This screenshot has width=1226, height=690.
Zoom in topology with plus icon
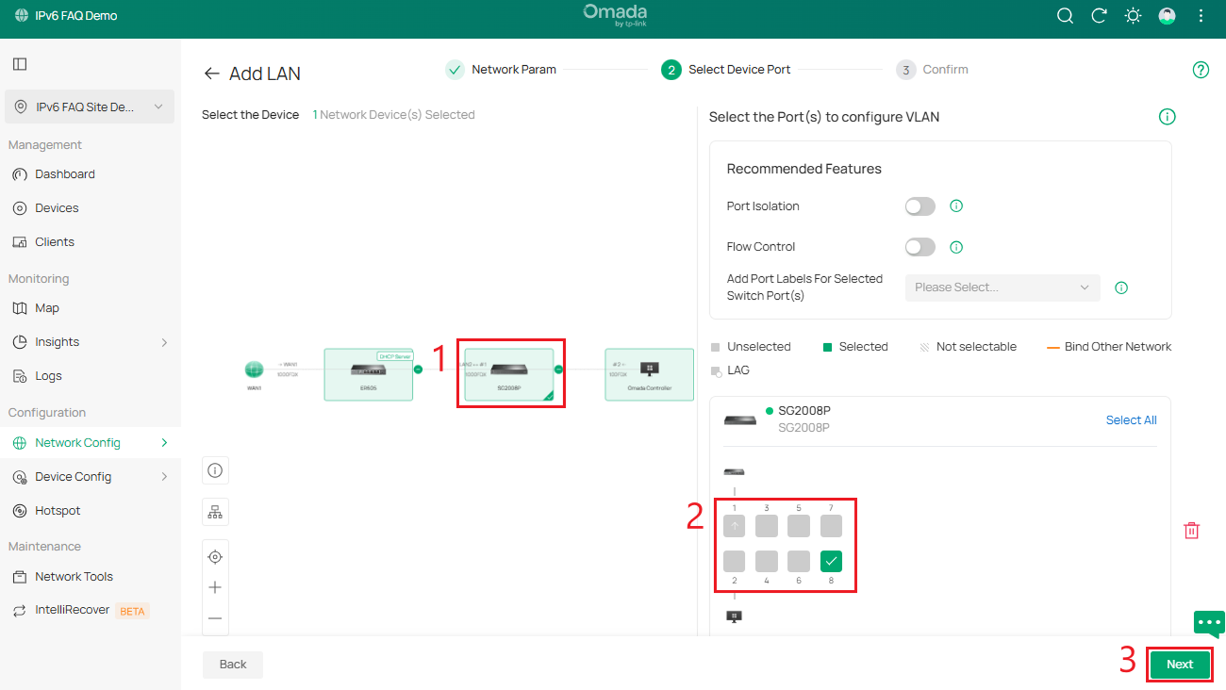tap(215, 587)
